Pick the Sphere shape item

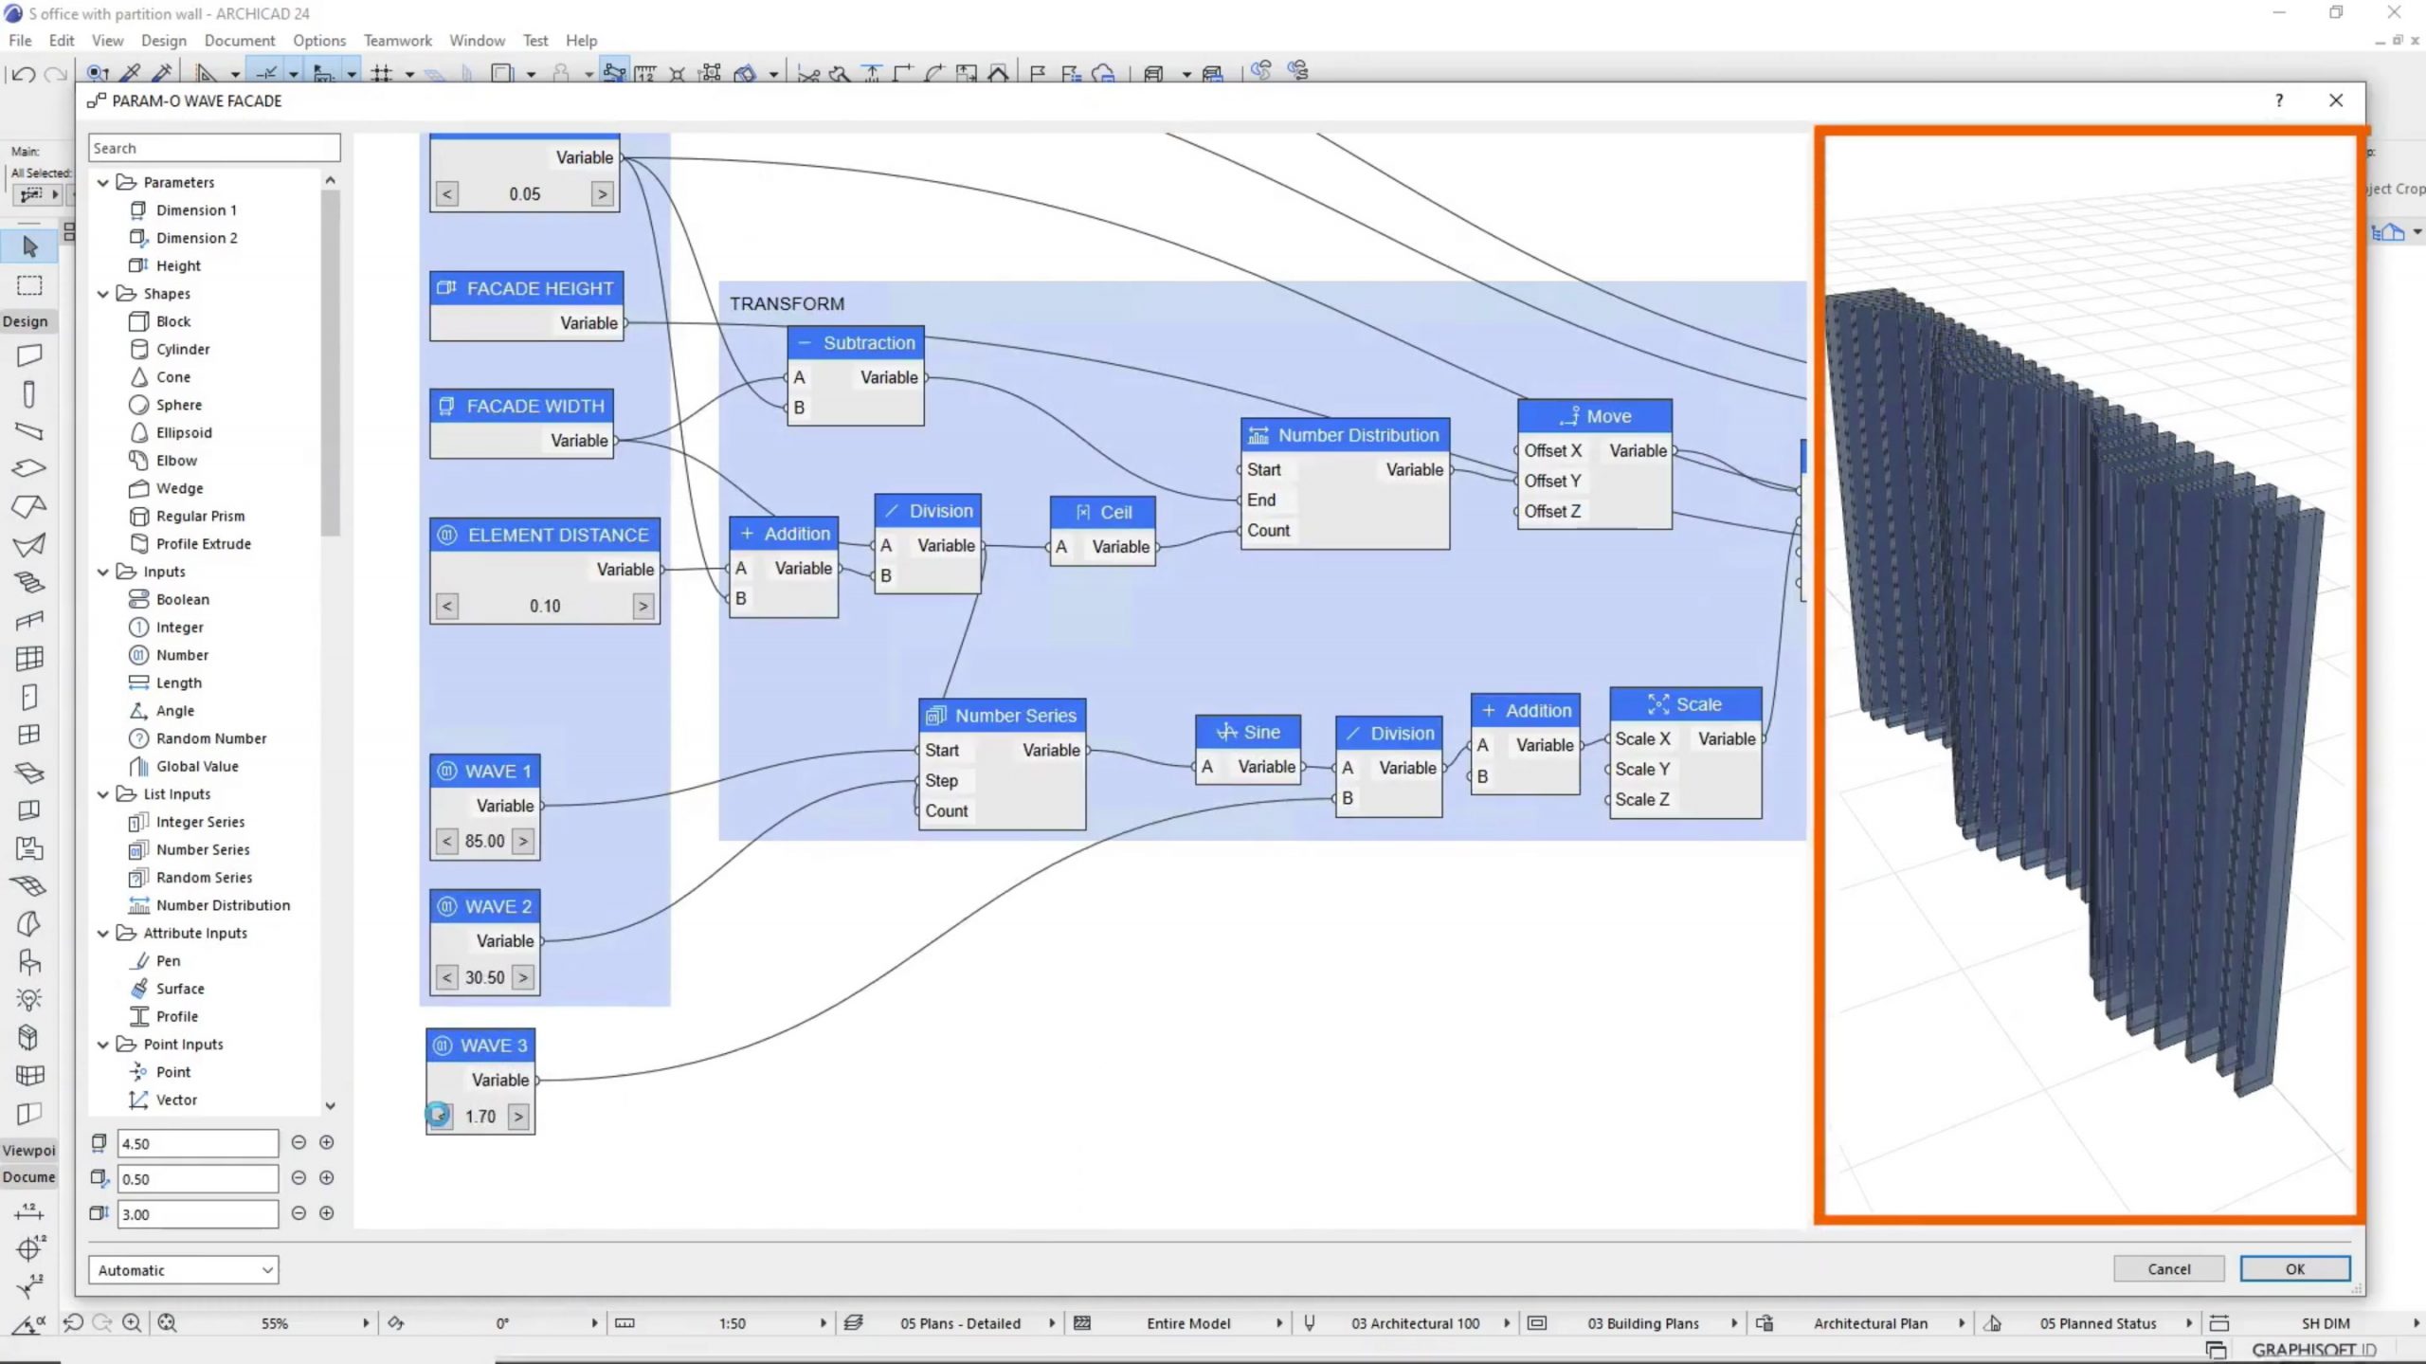click(x=178, y=405)
